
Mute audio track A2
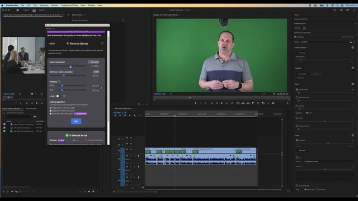(131, 166)
